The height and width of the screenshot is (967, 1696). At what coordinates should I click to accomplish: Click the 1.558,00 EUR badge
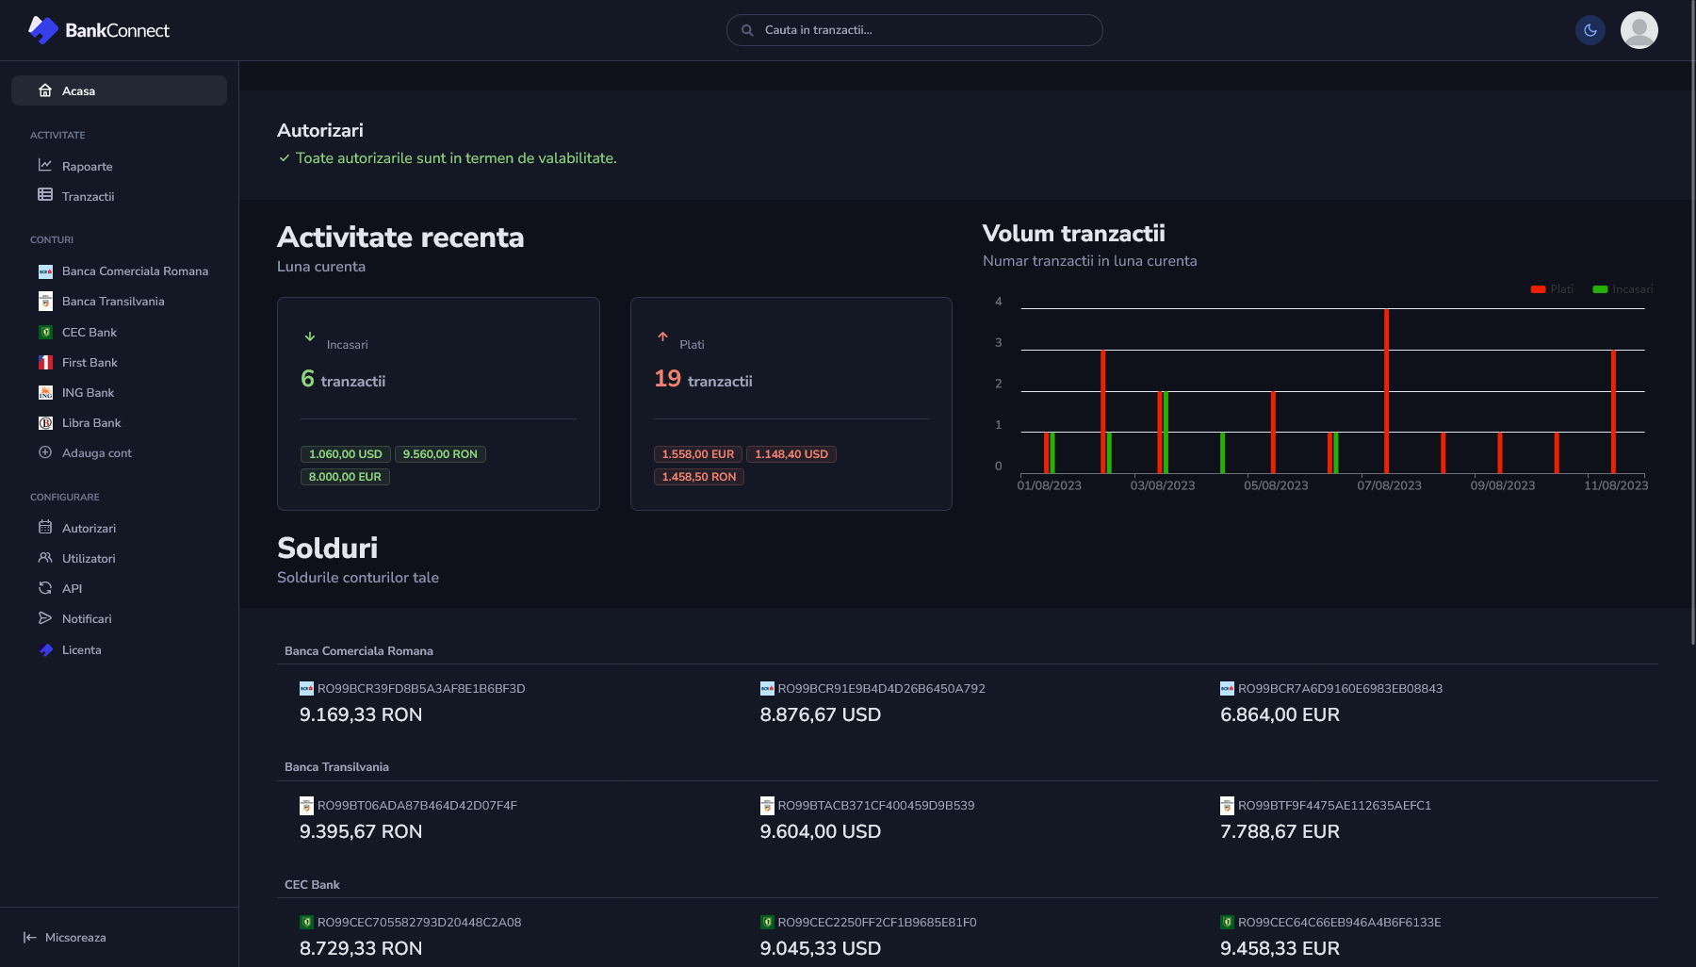click(x=698, y=454)
